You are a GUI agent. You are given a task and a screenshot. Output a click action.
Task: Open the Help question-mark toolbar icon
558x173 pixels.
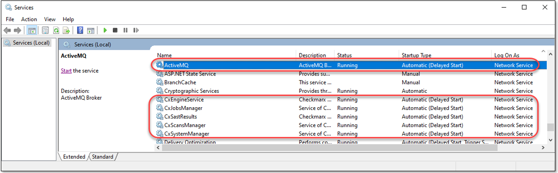(x=80, y=30)
